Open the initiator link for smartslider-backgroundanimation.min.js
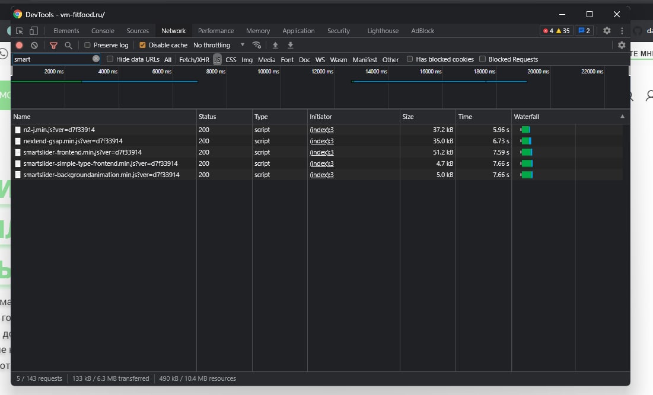 tap(321, 175)
